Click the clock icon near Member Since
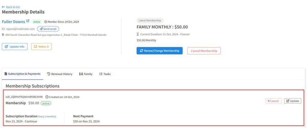This screenshot has height=128, width=307. 46,22
